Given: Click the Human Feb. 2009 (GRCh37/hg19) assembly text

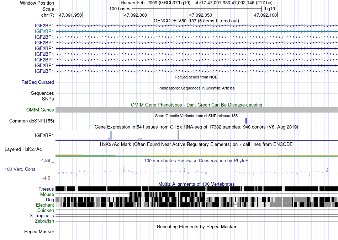Looking at the screenshot, I should tap(155, 3).
